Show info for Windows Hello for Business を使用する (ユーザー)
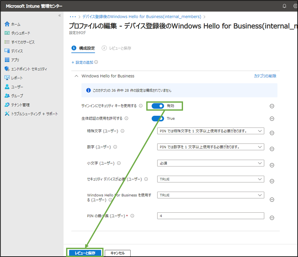Viewport: 298px width, 257px height. (x=110, y=200)
